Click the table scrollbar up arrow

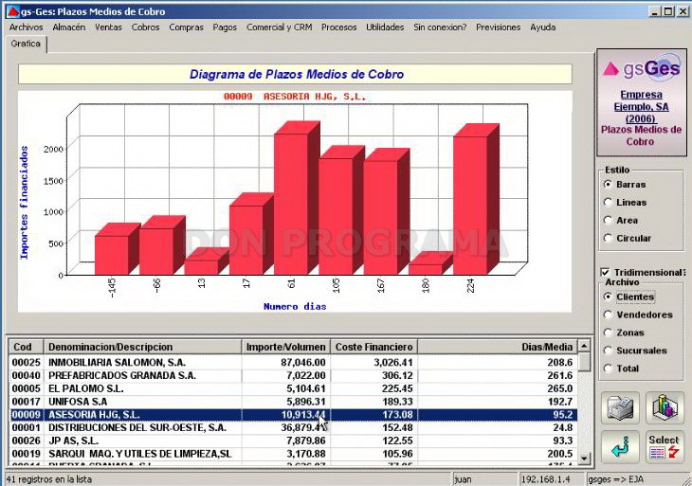click(584, 346)
